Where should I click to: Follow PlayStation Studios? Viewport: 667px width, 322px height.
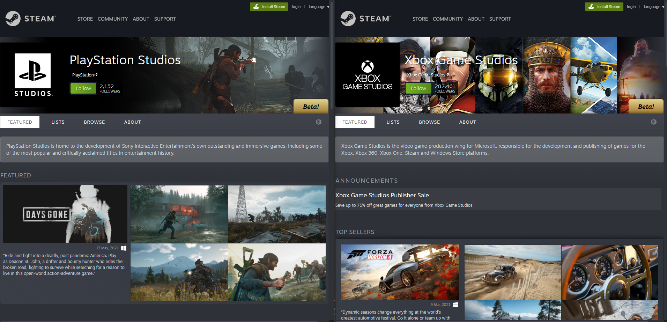tap(83, 88)
